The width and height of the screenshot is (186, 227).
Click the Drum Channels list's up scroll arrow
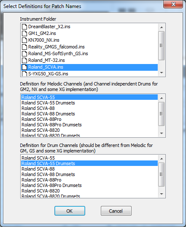pyautogui.click(x=162, y=159)
